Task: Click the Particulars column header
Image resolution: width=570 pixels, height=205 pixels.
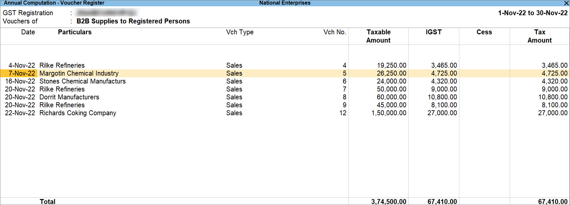Action: pyautogui.click(x=75, y=32)
